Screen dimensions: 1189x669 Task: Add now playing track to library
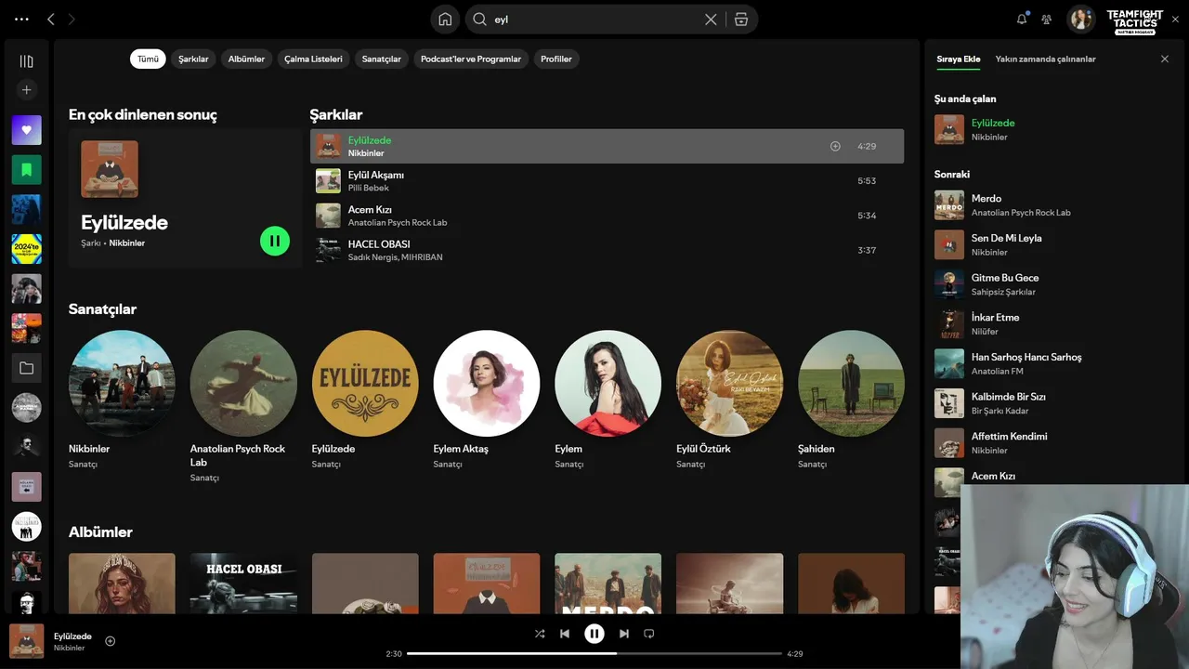[110, 641]
